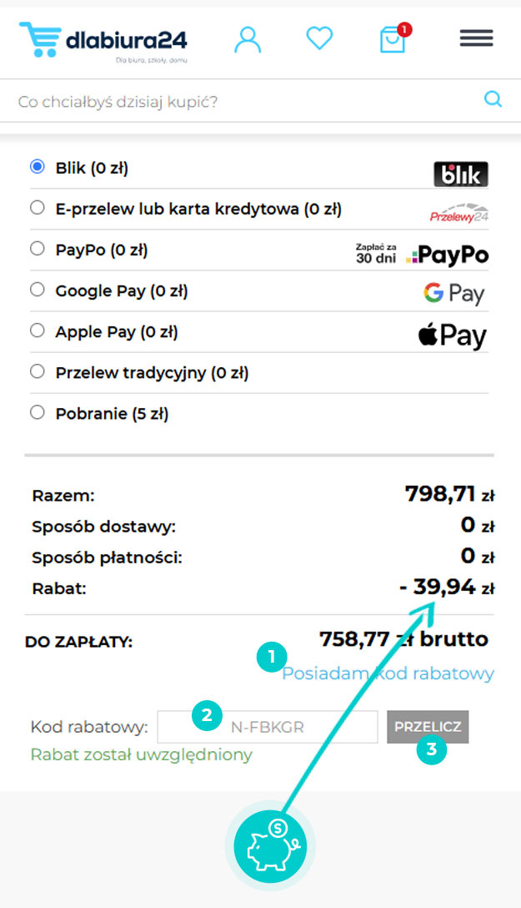This screenshot has height=908, width=521.
Task: Click the piggy bank savings icon
Action: (x=270, y=845)
